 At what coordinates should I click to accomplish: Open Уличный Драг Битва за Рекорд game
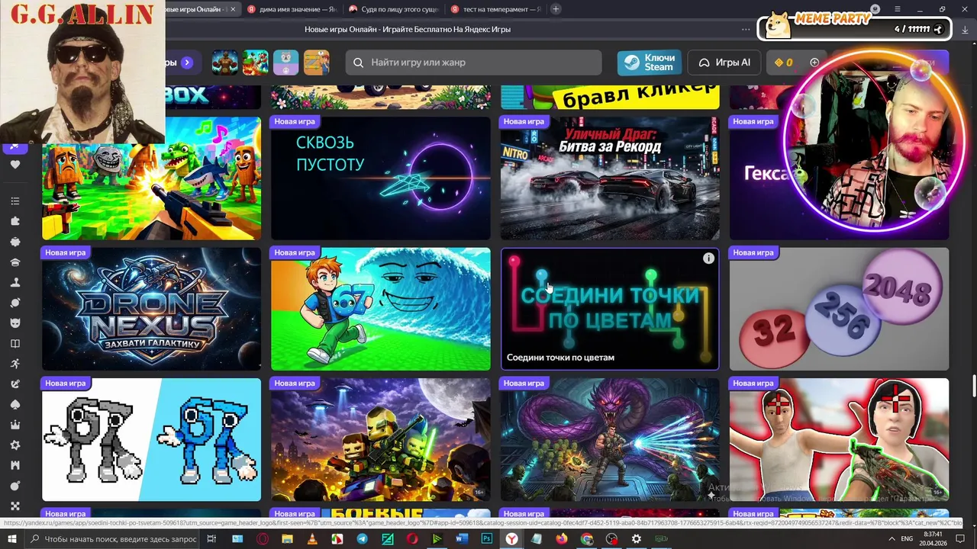coord(610,178)
